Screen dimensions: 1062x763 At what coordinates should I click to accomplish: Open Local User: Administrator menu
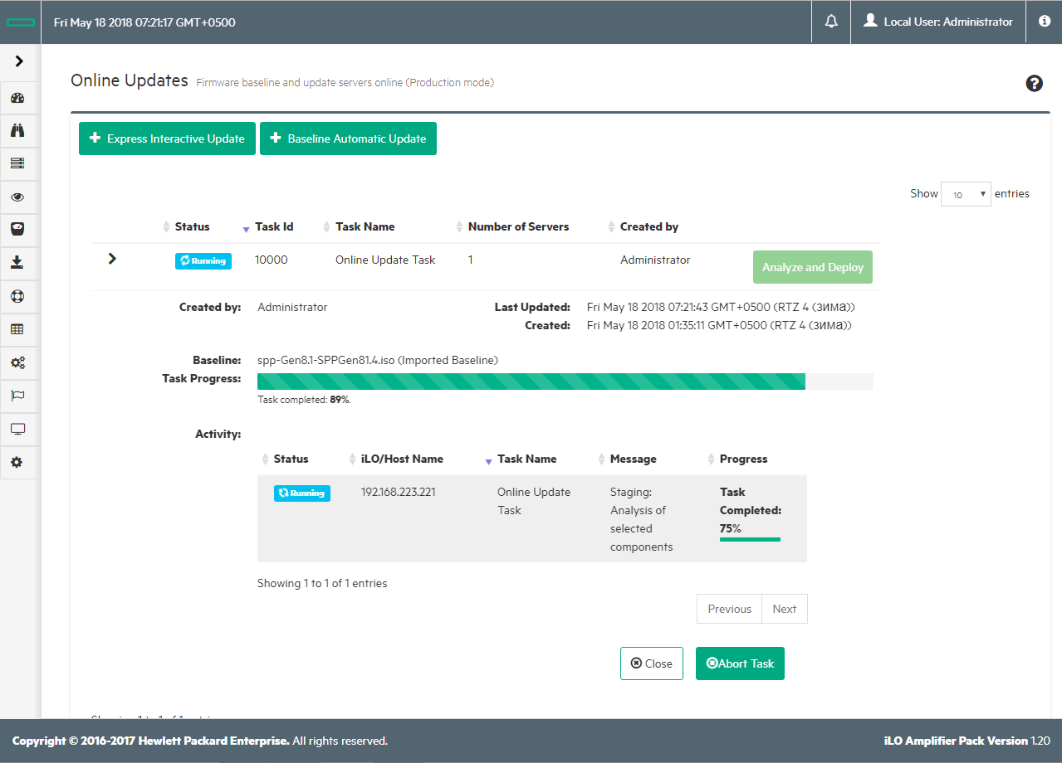click(937, 22)
